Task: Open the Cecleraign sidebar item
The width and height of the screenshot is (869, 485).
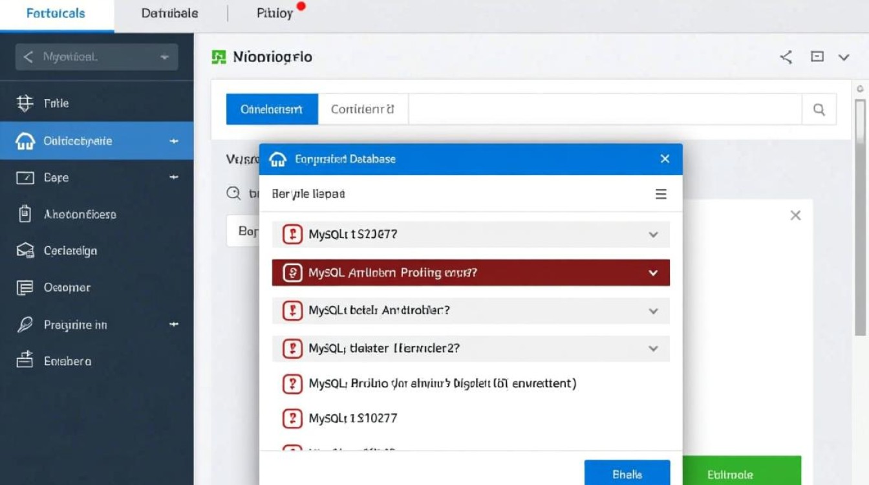Action: coord(96,251)
